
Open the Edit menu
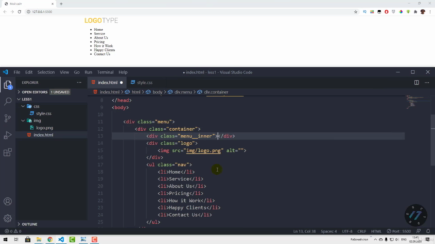pos(29,73)
